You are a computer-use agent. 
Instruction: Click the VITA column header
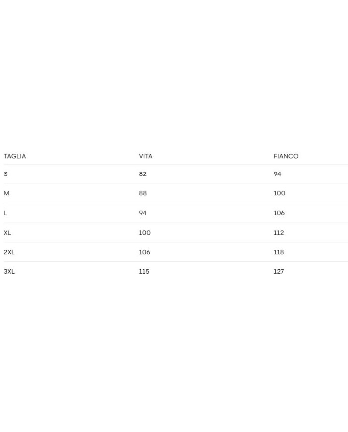pyautogui.click(x=146, y=156)
